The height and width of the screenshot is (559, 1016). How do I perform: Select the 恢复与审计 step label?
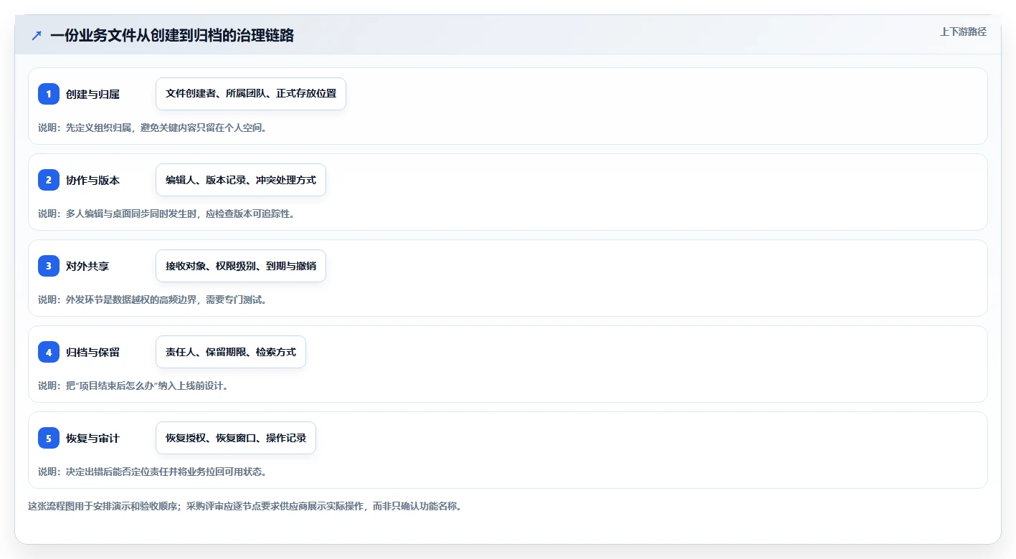click(x=92, y=438)
